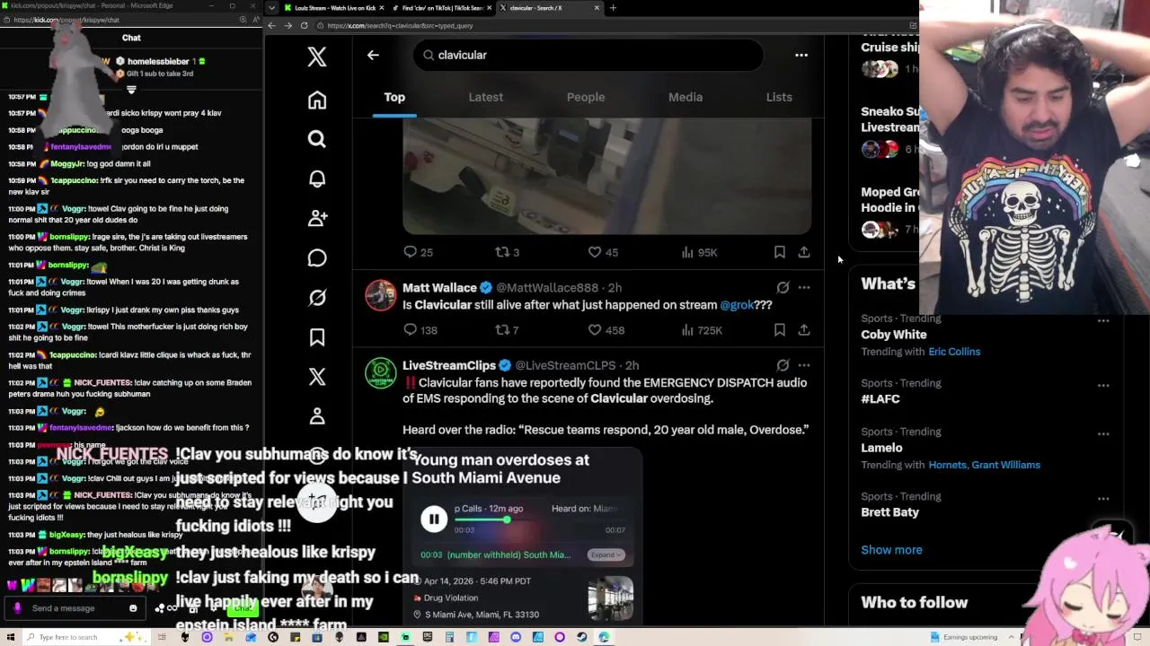
Task: Open #LAFC trending topic
Action: 880,398
